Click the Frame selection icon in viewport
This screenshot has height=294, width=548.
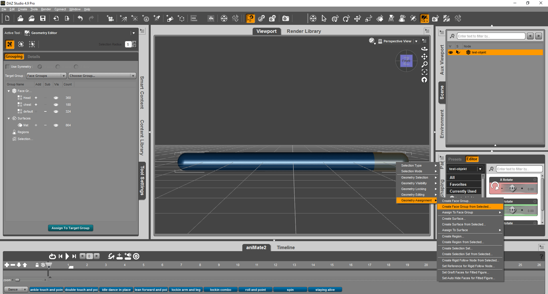coord(424,72)
